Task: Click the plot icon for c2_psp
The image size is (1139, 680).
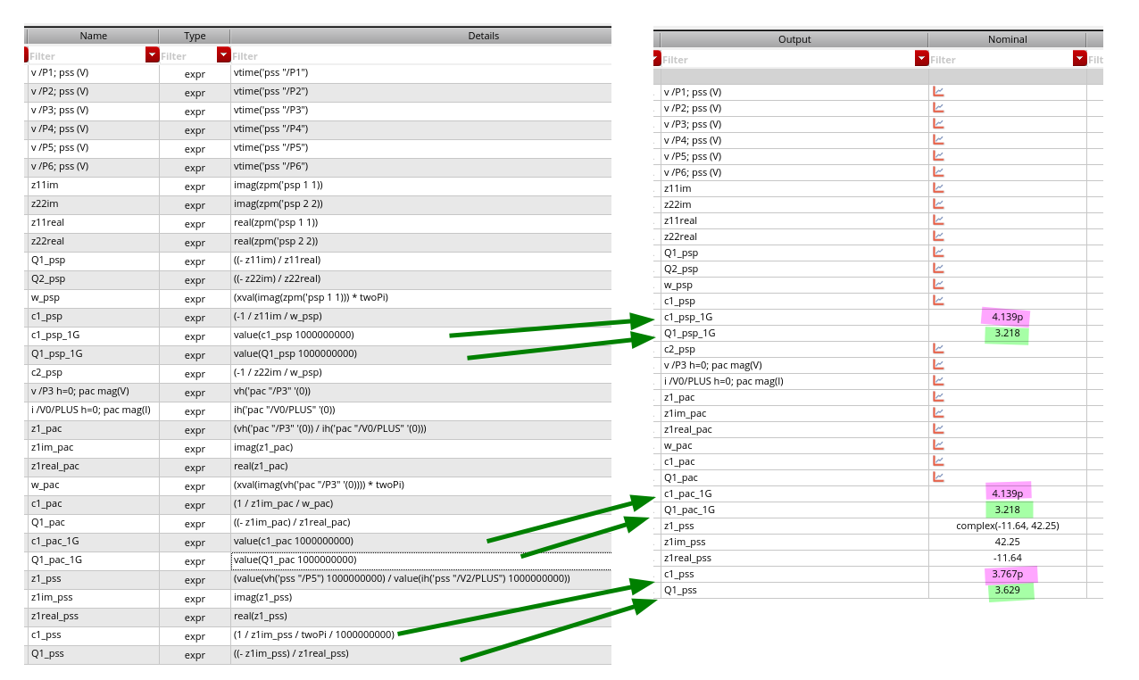Action: click(x=938, y=349)
